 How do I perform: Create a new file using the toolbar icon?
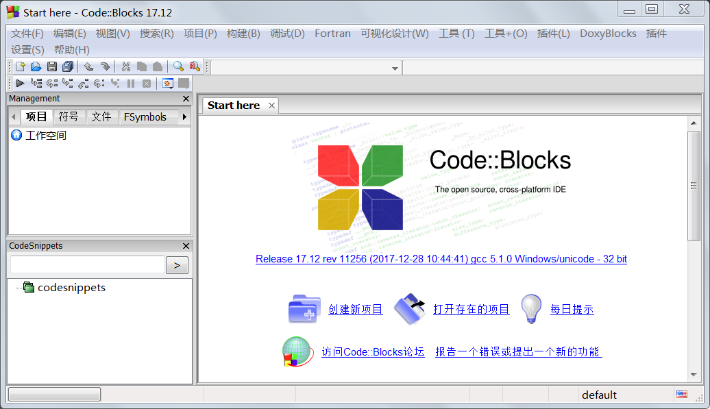tap(21, 66)
